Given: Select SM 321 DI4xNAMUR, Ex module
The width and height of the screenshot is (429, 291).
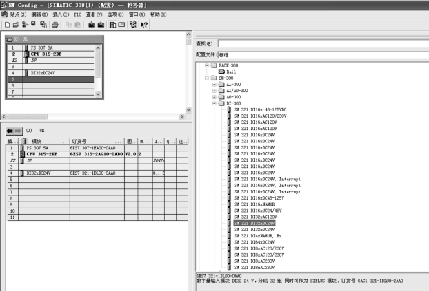Looking at the screenshot, I should pyautogui.click(x=257, y=235).
